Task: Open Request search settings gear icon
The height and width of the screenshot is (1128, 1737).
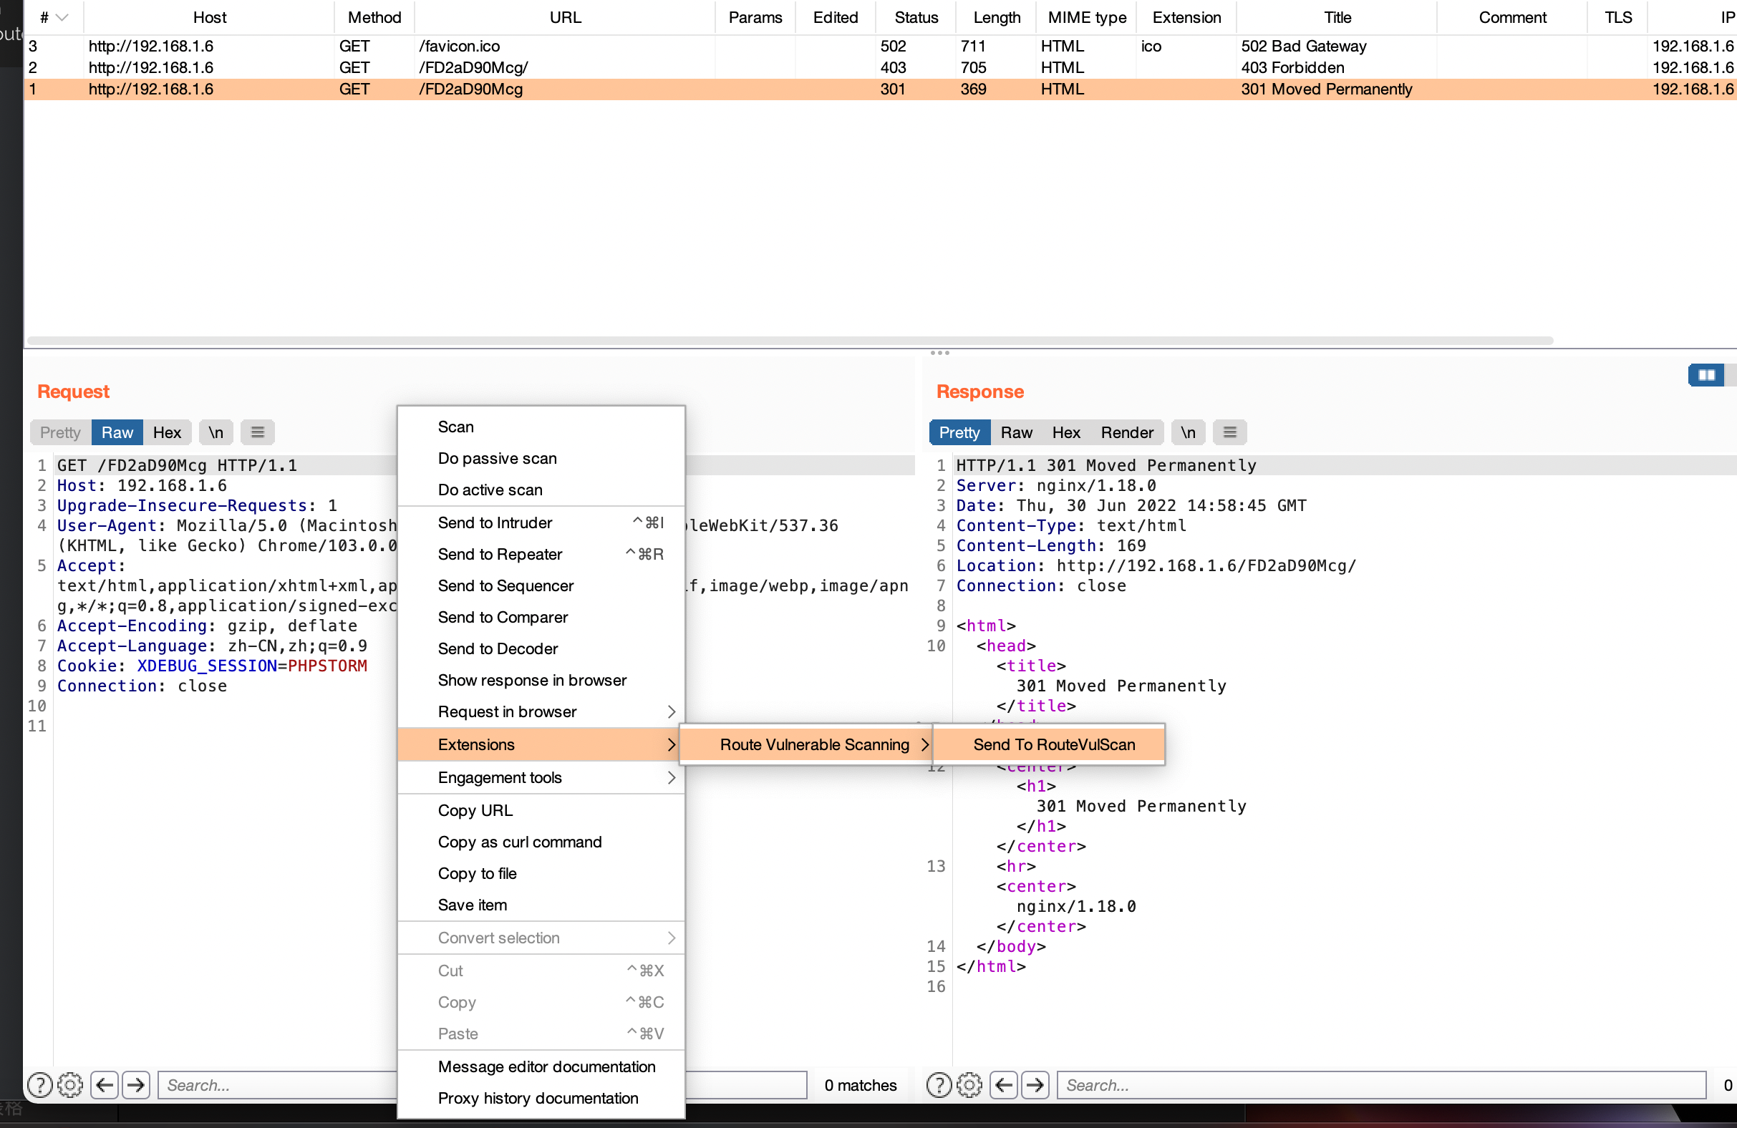Action: (70, 1085)
